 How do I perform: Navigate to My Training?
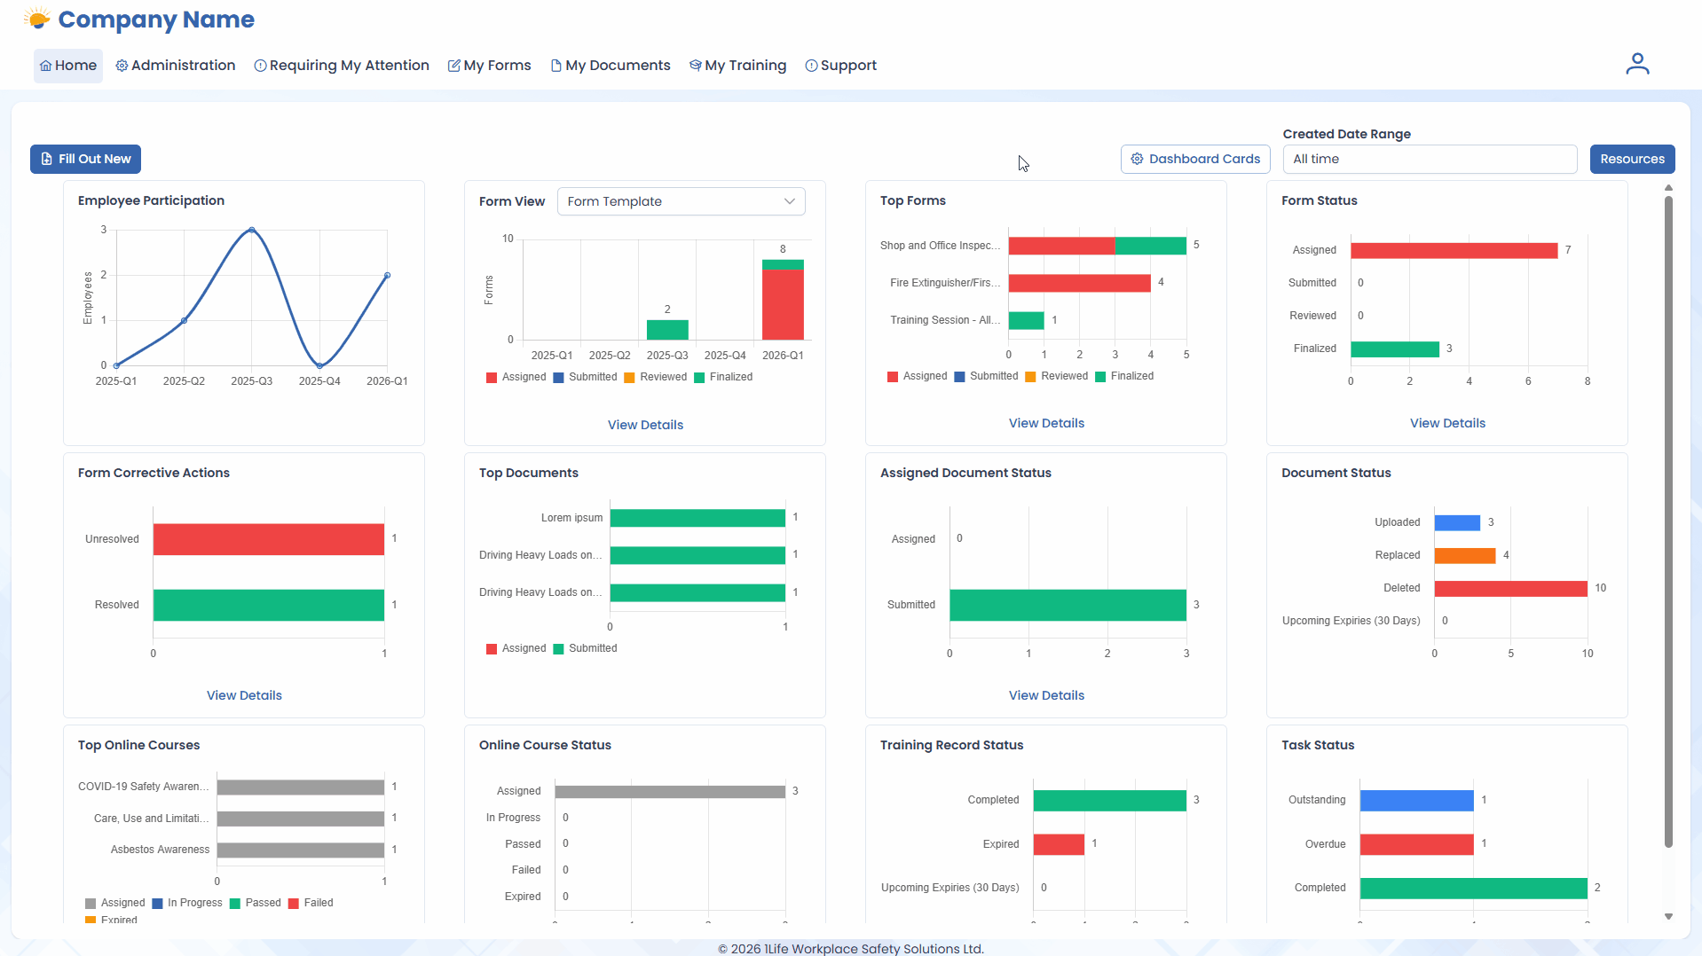click(737, 65)
